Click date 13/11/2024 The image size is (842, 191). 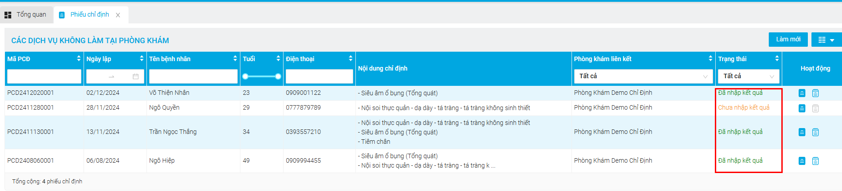pos(103,132)
